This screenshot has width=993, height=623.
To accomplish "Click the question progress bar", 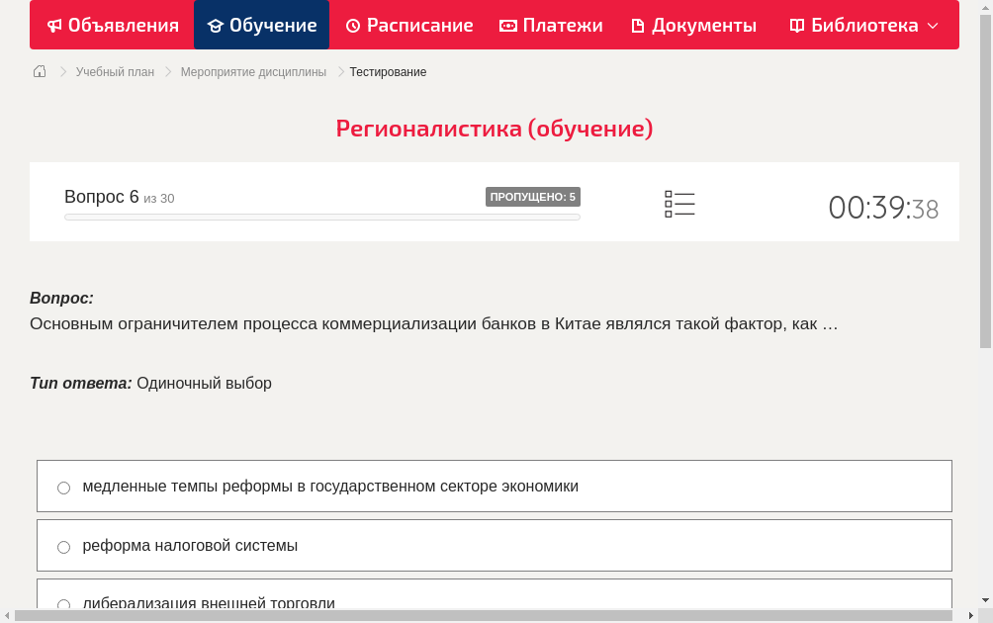I will pos(321,217).
